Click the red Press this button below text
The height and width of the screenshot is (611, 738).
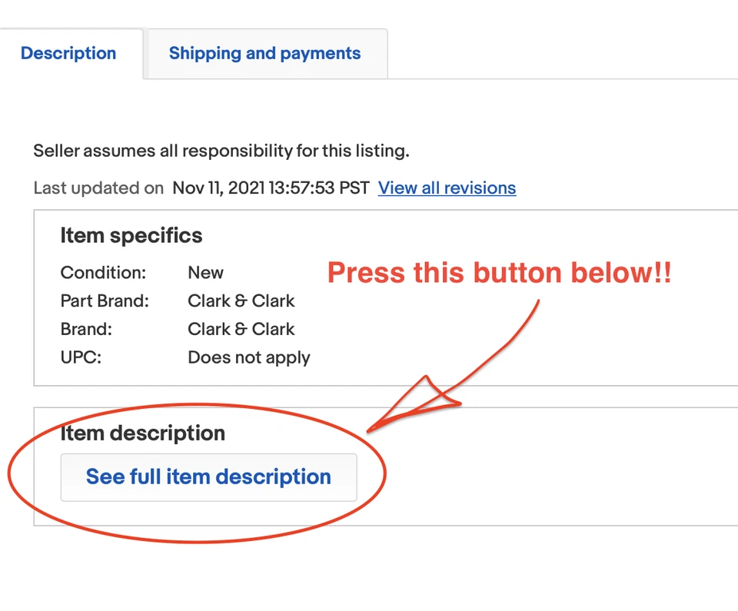500,273
